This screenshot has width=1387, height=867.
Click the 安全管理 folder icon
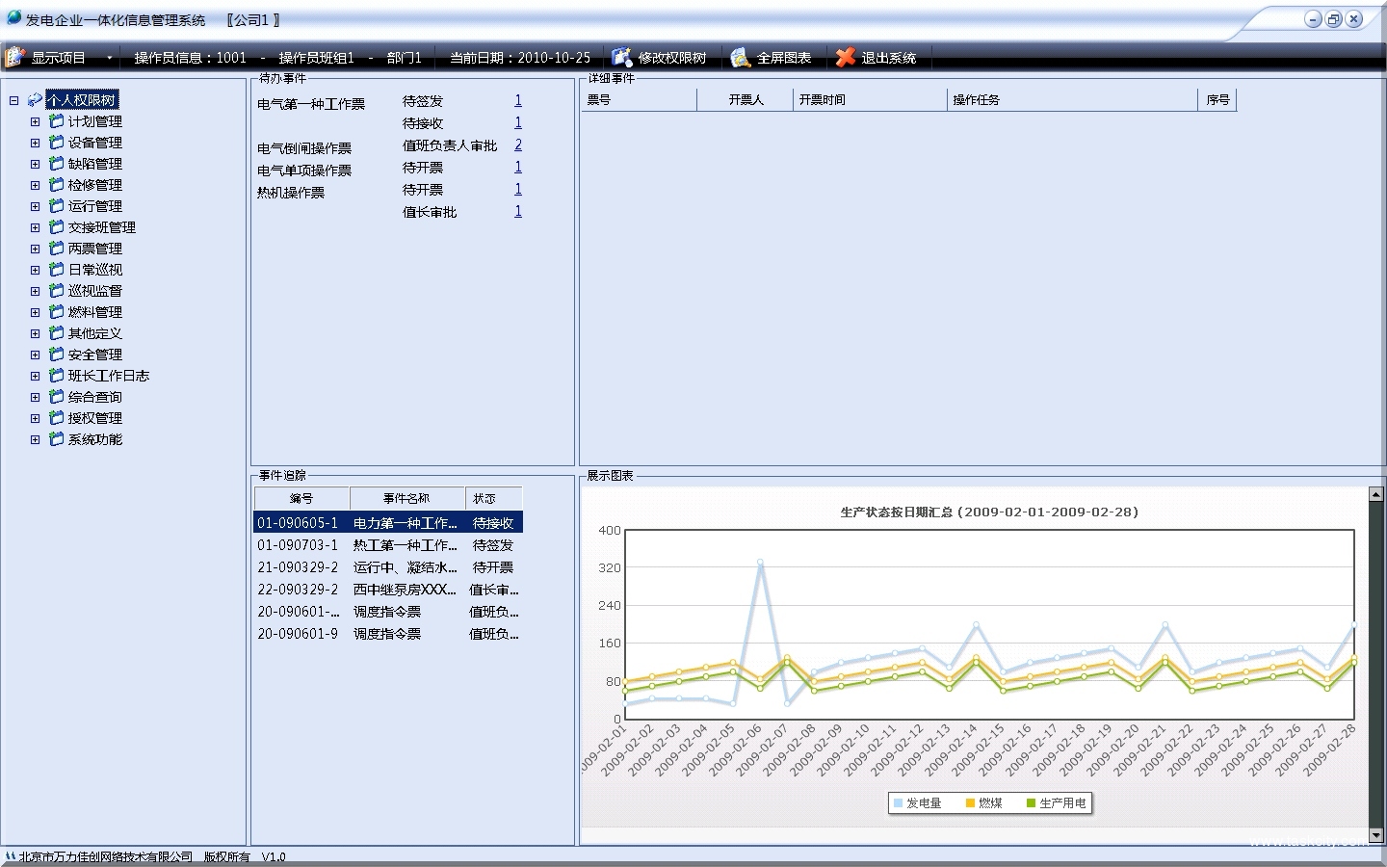(x=56, y=354)
